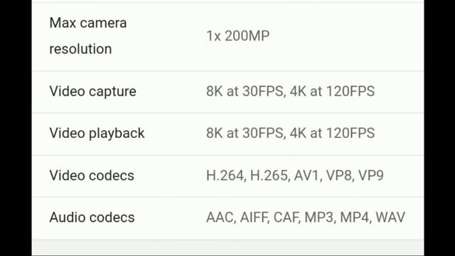Click 'AAC' in the audio codecs list
This screenshot has width=455, height=256.
220,218
